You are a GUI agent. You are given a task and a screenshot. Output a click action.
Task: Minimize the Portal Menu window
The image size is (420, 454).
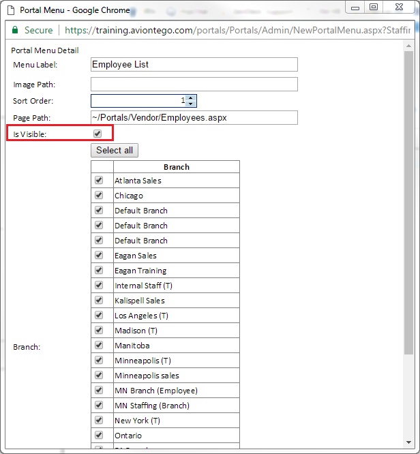pyautogui.click(x=355, y=7)
